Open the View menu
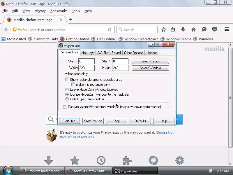The height and width of the screenshot is (175, 233). [26, 11]
